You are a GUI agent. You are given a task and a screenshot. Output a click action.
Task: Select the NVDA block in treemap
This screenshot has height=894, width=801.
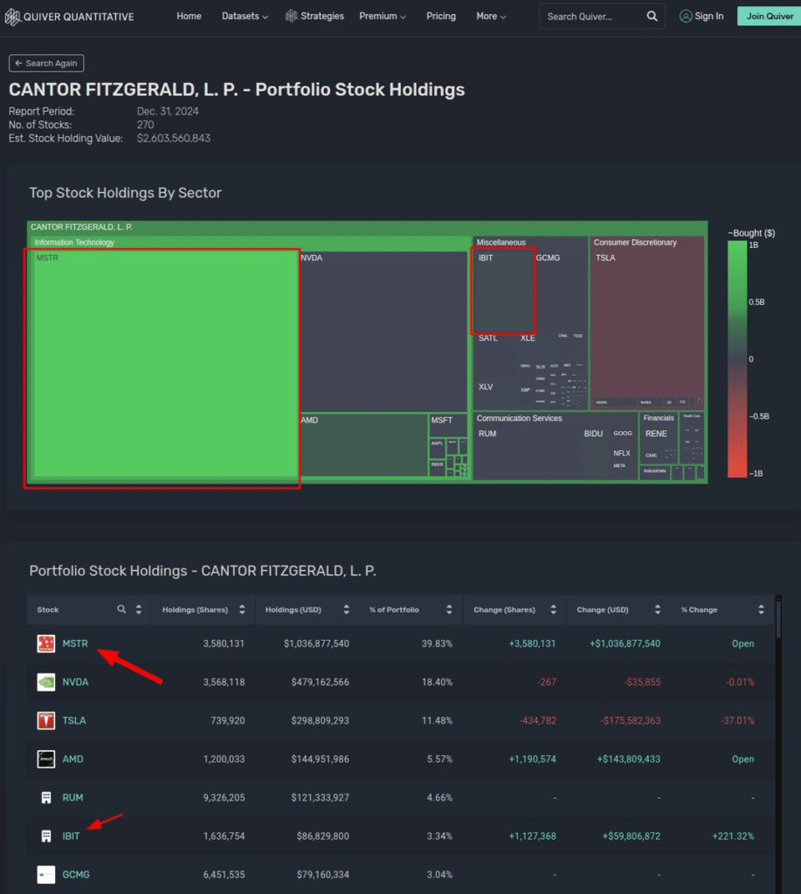[x=383, y=331]
